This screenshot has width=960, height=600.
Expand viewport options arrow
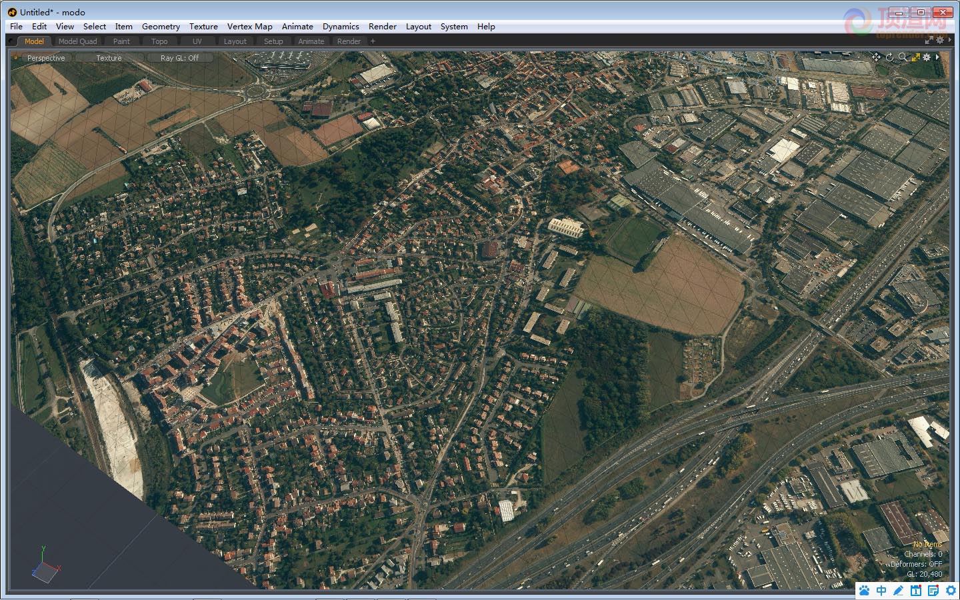point(937,57)
